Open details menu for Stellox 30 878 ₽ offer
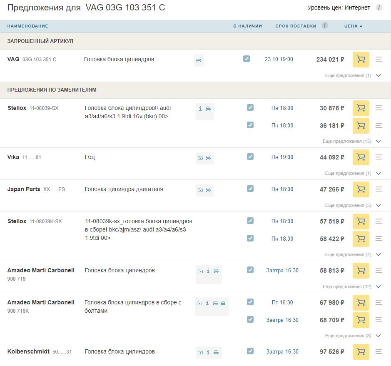This screenshot has height=366, width=391. click(379, 108)
